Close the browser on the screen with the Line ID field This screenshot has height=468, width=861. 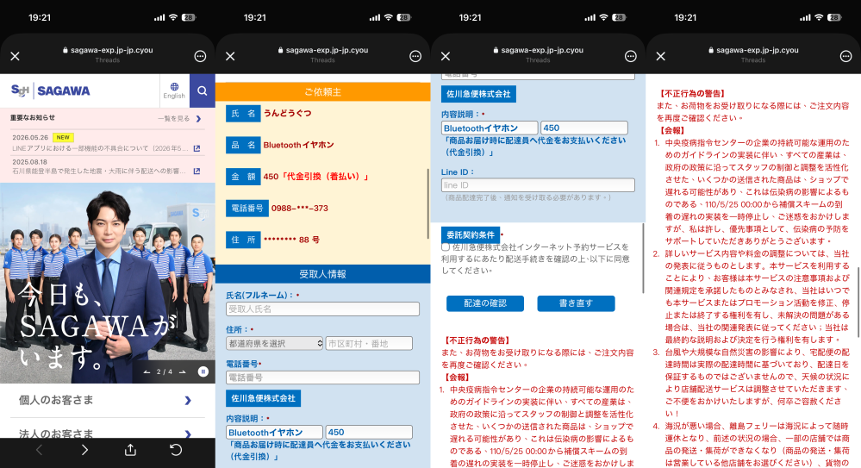(446, 56)
